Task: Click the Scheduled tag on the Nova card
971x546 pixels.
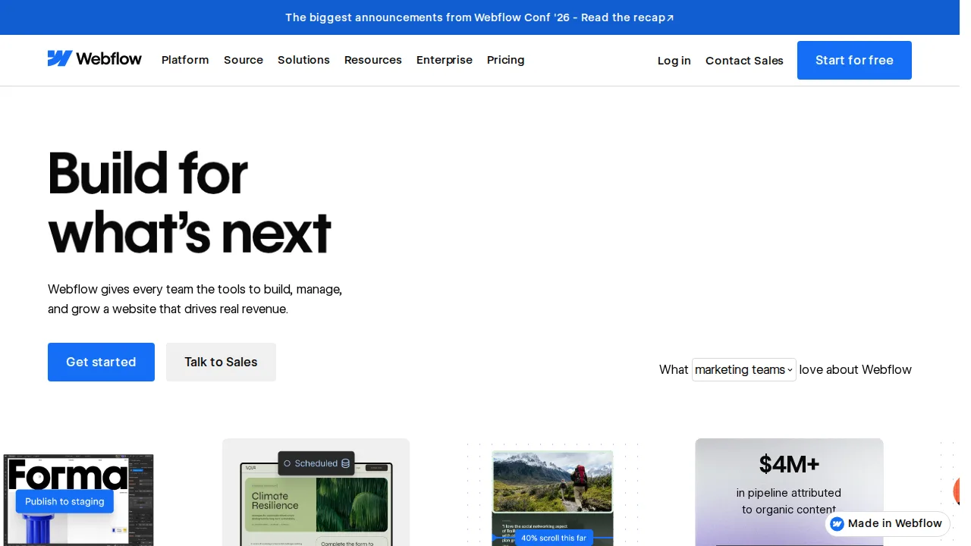Action: [x=316, y=463]
